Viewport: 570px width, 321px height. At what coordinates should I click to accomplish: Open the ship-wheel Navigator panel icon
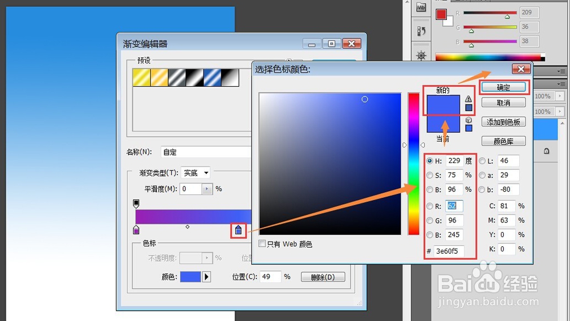421,55
